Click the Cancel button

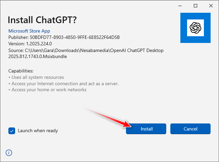[190, 129]
